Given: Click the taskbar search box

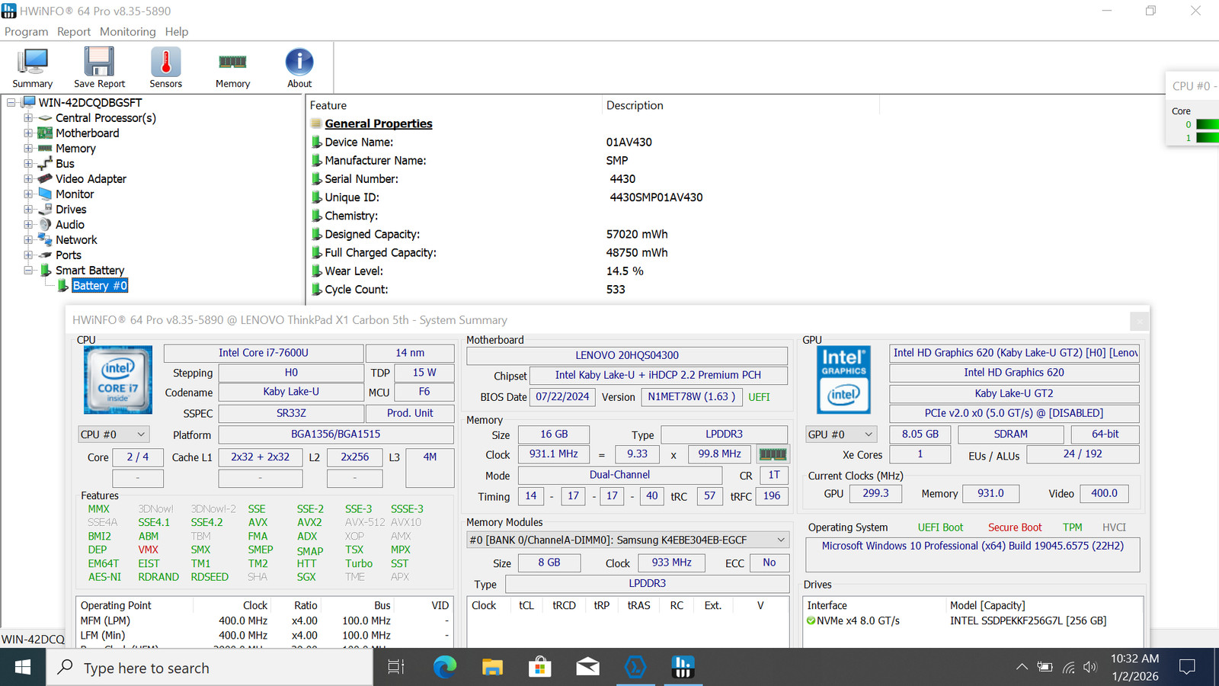Looking at the screenshot, I should (211, 668).
